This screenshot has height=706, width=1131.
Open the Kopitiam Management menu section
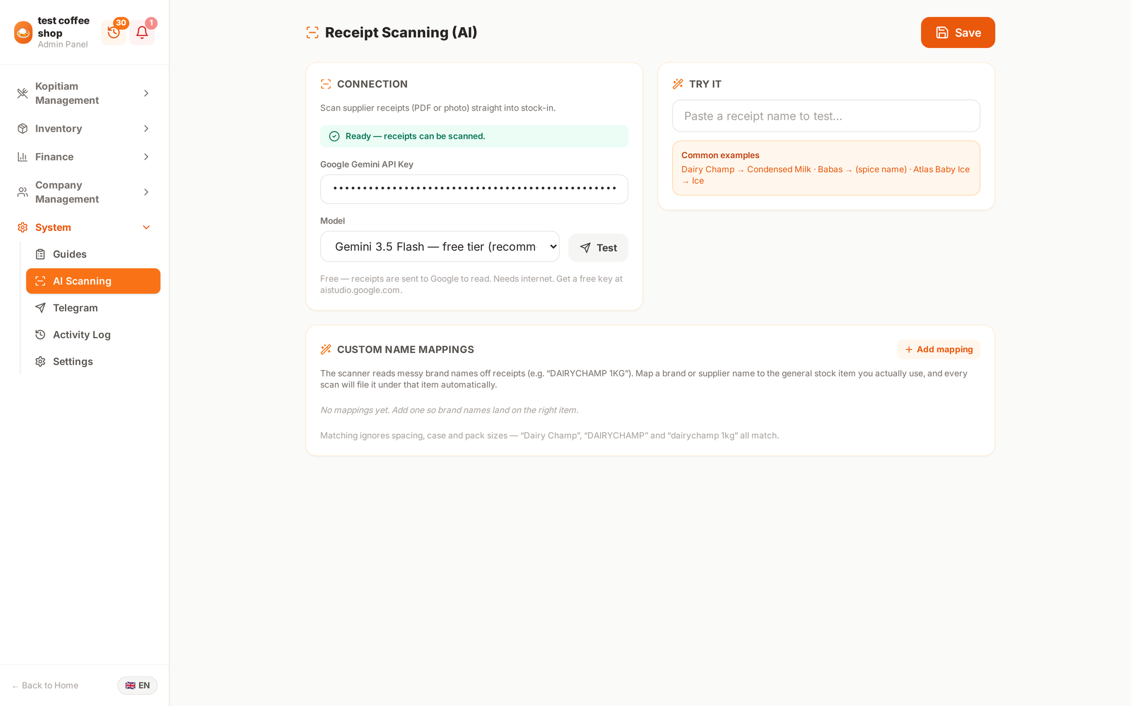pos(85,93)
